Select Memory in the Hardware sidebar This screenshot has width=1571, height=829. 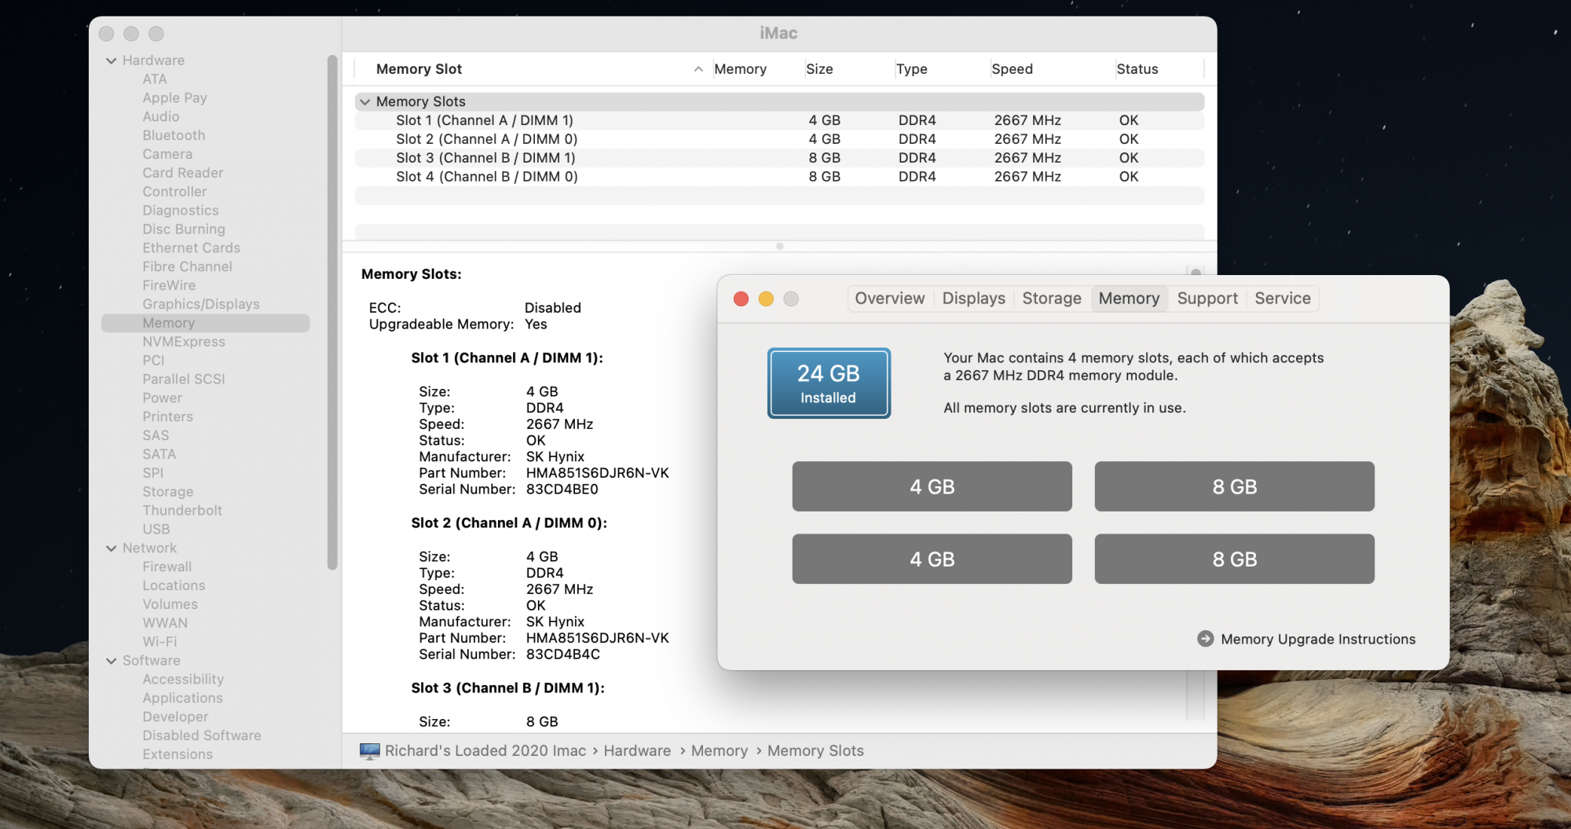coord(206,323)
